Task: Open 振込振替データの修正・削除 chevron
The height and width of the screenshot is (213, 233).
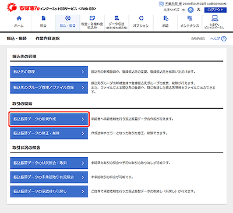Action: pos(83,133)
